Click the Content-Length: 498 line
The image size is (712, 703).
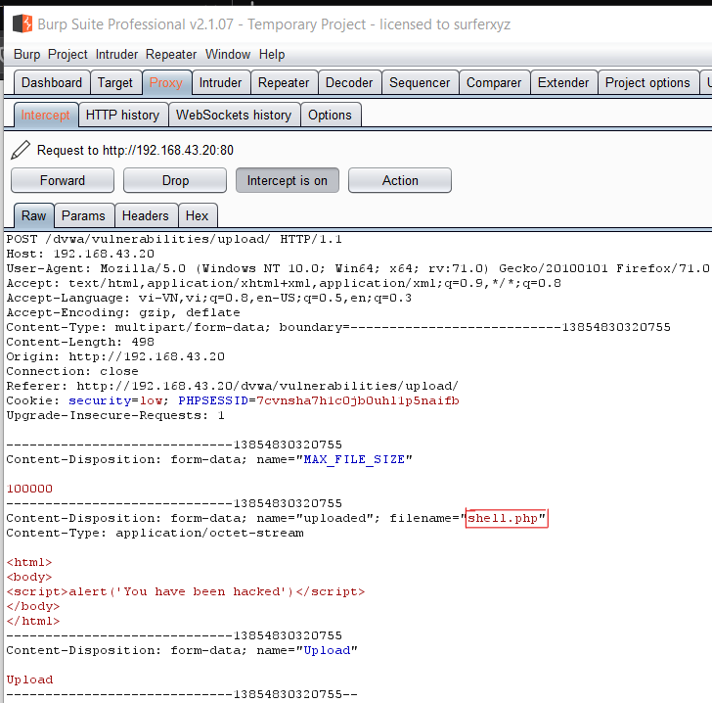click(x=80, y=342)
